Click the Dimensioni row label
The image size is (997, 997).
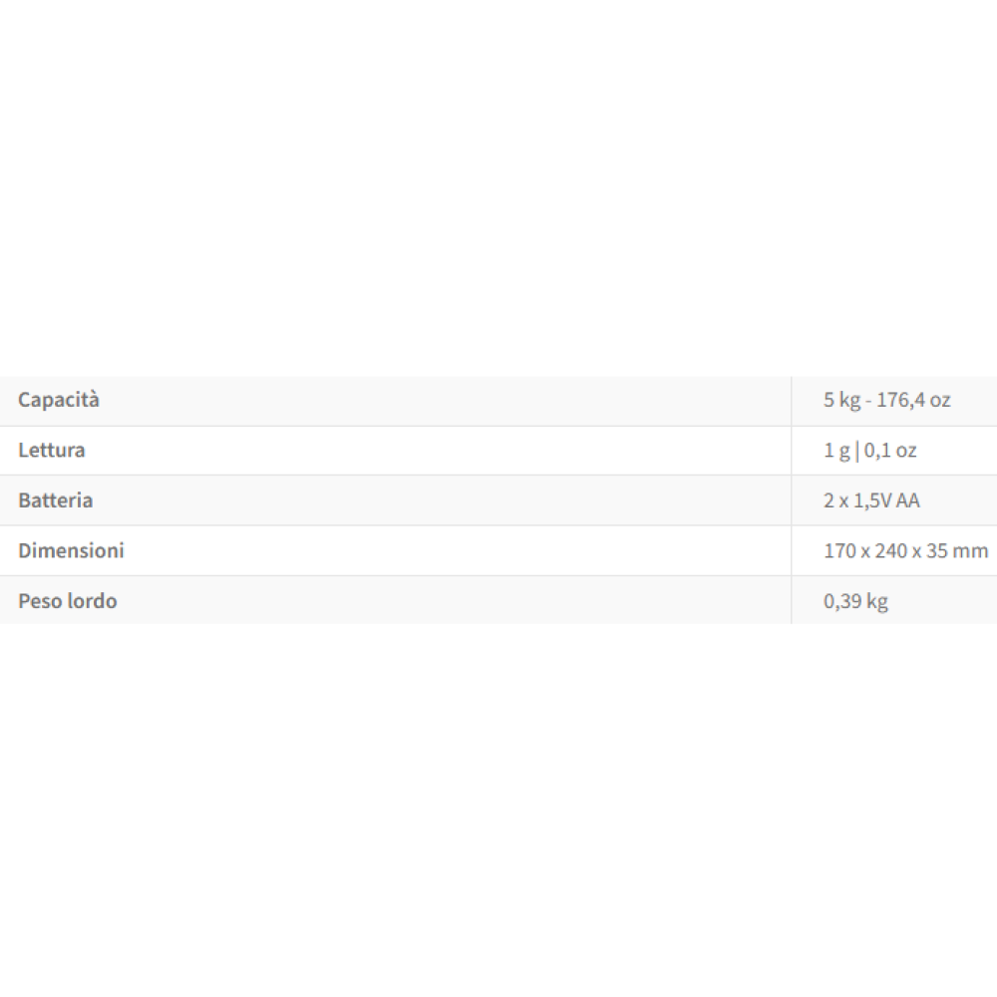click(71, 550)
